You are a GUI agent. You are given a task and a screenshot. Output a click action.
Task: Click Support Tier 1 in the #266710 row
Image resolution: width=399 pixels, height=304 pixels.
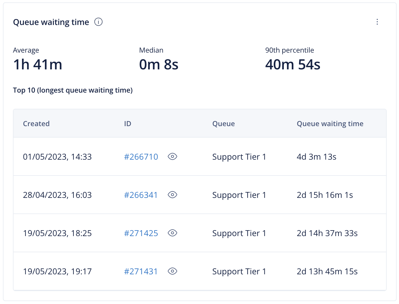click(x=239, y=157)
